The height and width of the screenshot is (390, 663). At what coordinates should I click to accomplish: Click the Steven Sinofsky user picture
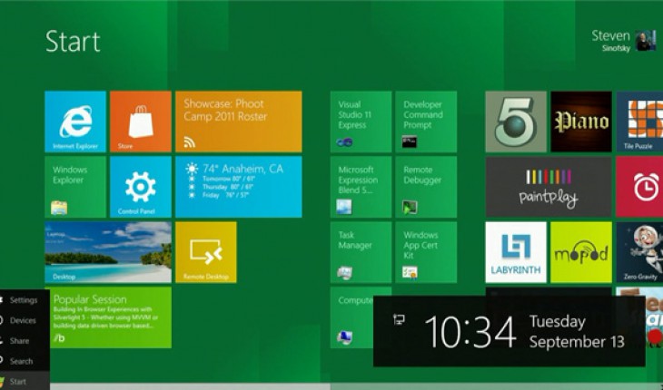point(646,41)
